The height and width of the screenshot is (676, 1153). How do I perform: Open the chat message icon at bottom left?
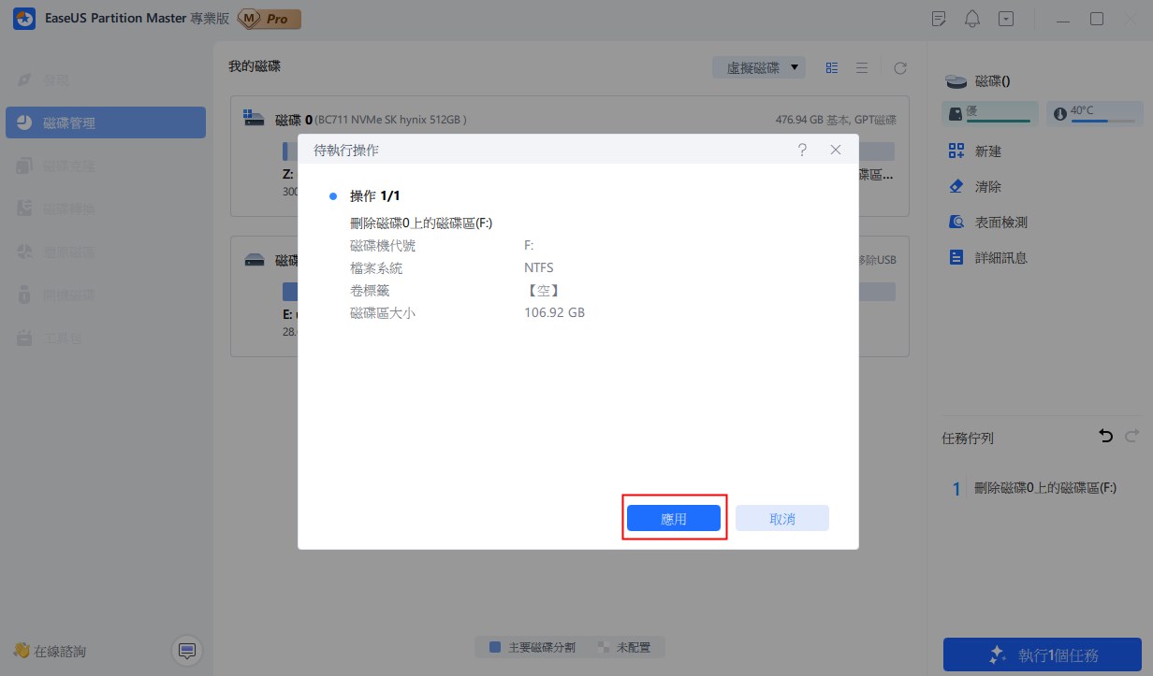tap(187, 651)
